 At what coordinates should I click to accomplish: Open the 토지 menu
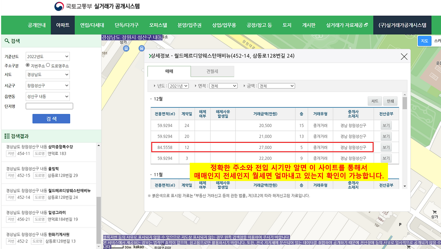[287, 25]
